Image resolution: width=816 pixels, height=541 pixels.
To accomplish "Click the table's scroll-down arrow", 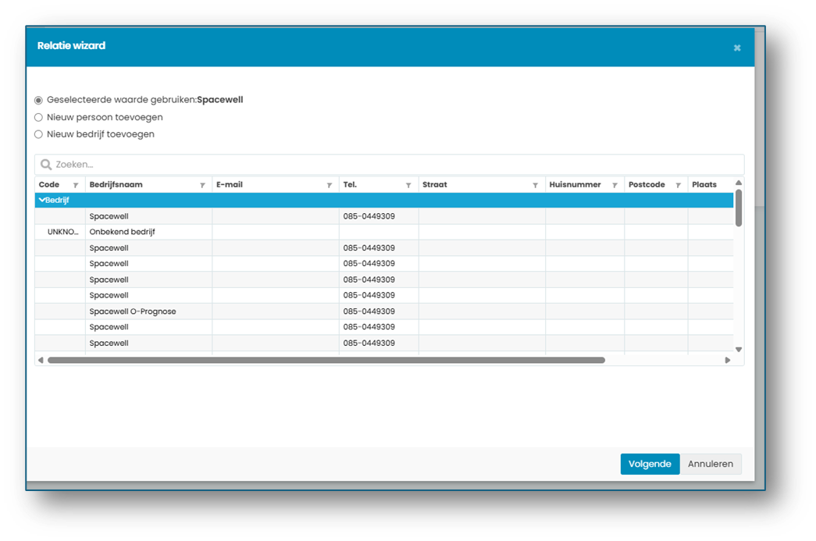I will (x=739, y=350).
